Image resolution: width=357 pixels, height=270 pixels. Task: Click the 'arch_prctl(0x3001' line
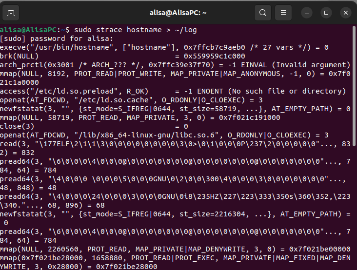[x=175, y=65]
